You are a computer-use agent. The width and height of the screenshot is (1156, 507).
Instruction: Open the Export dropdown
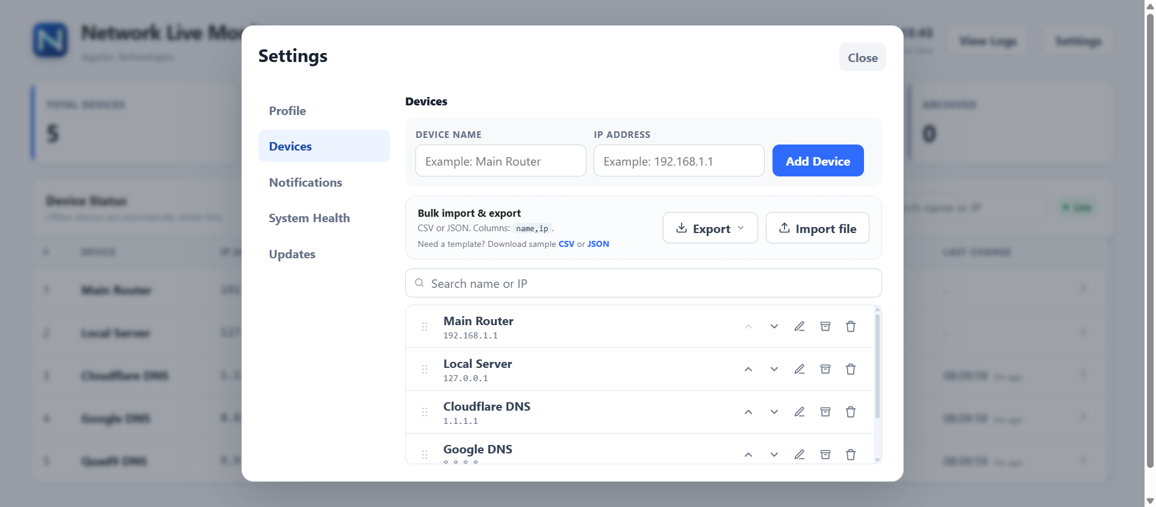pyautogui.click(x=710, y=228)
